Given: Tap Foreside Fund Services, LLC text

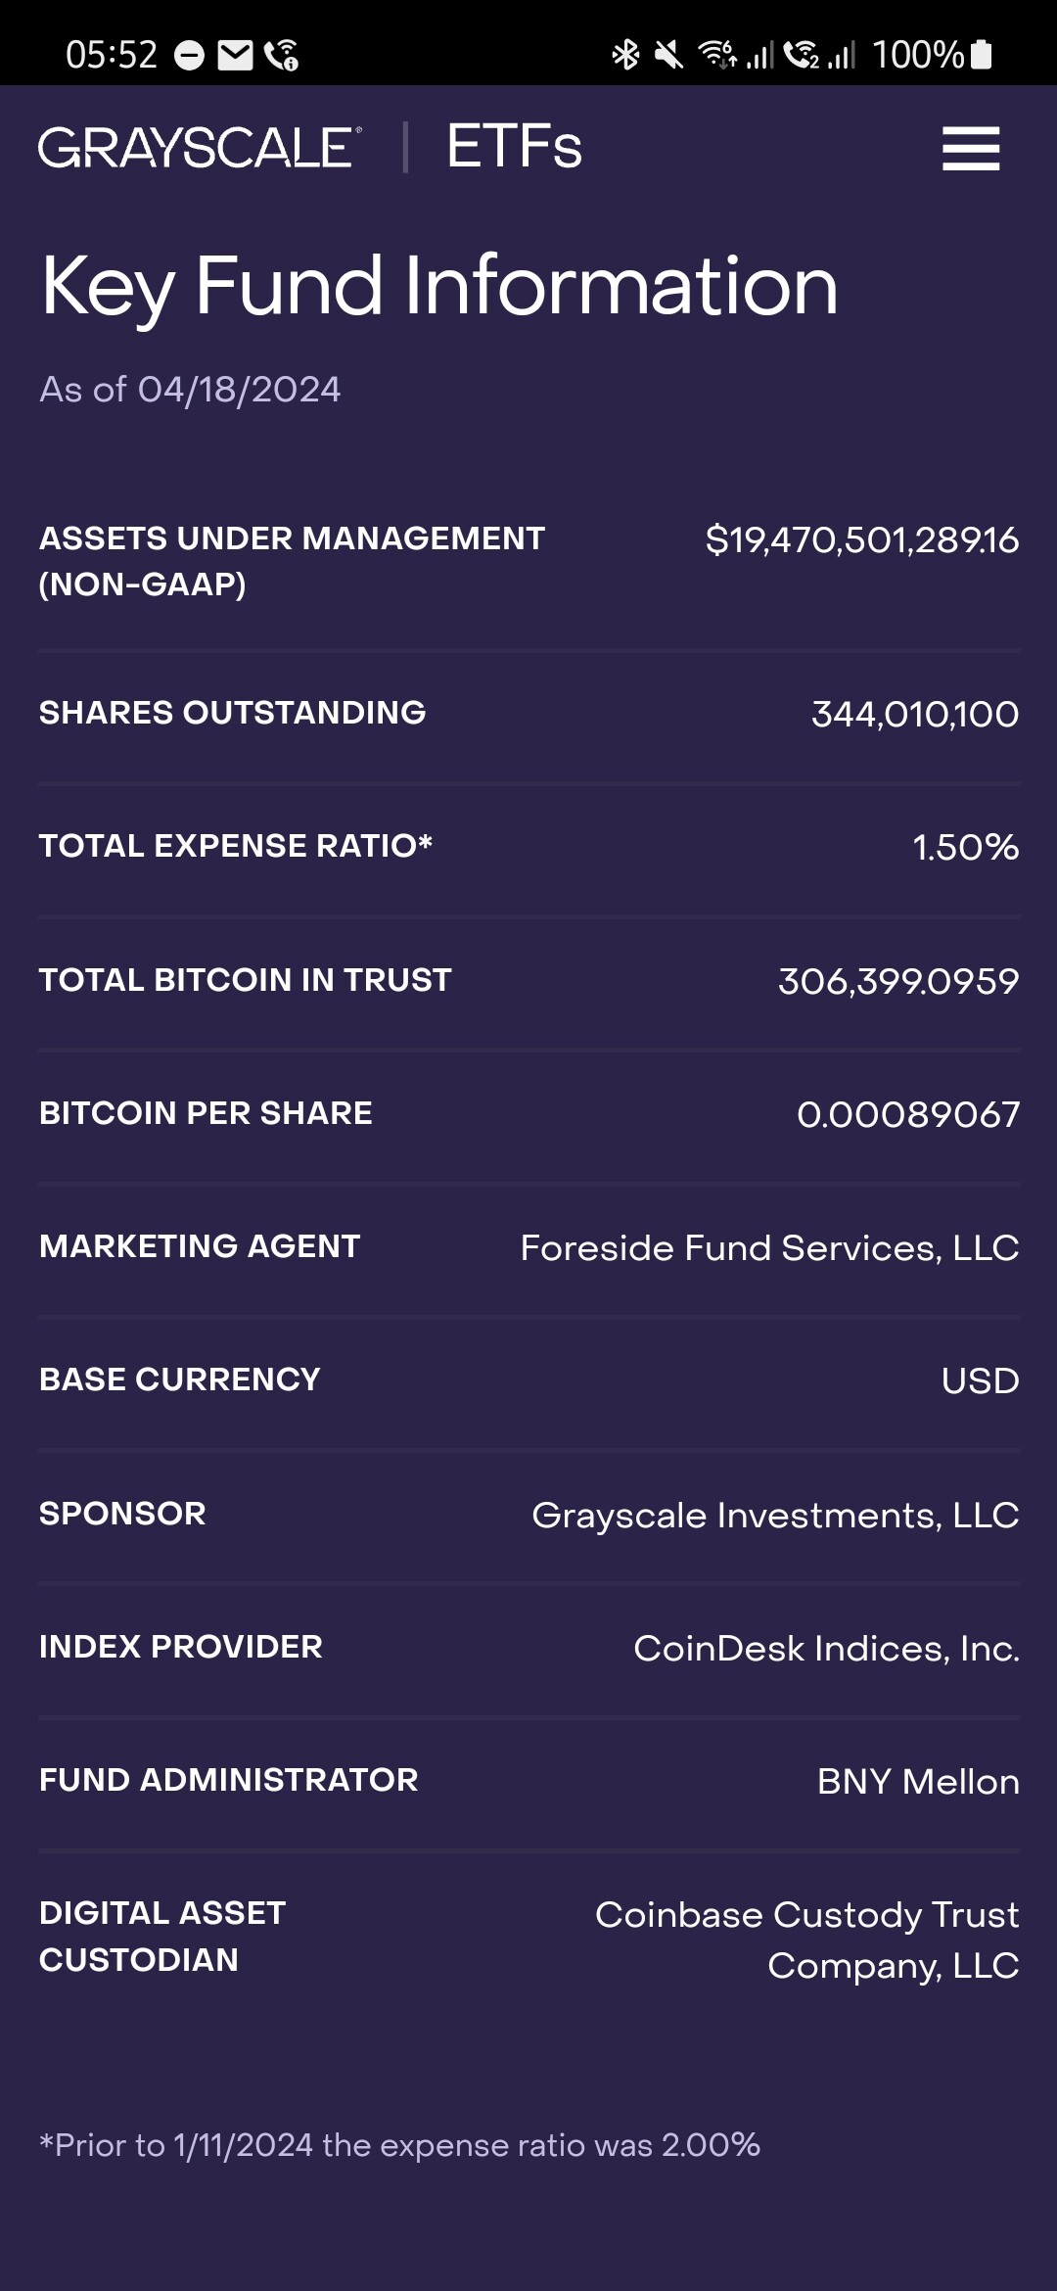Looking at the screenshot, I should [769, 1248].
